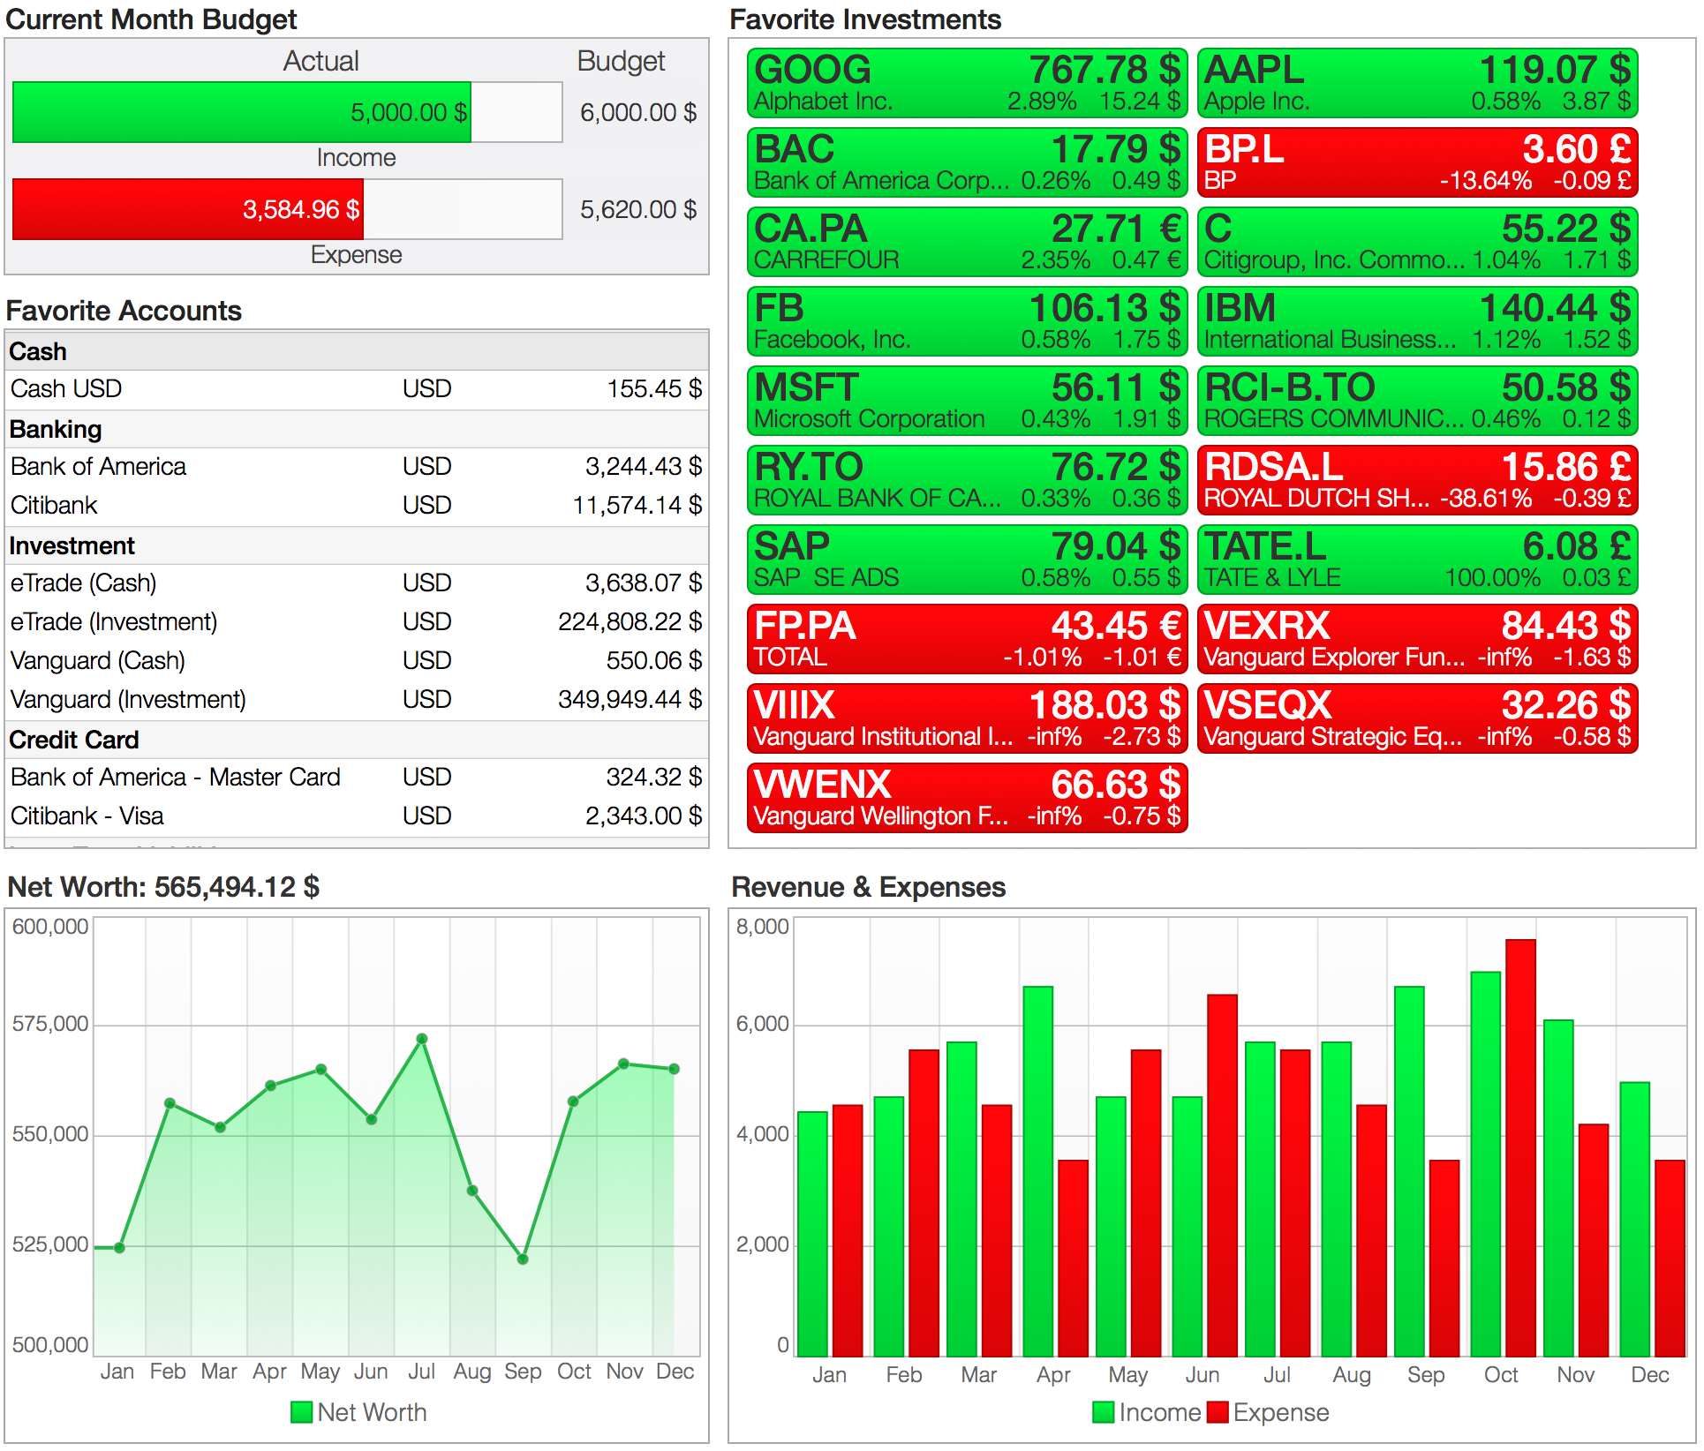This screenshot has width=1704, height=1451.
Task: Click the Net Worth green legend swatch
Action: click(x=301, y=1412)
